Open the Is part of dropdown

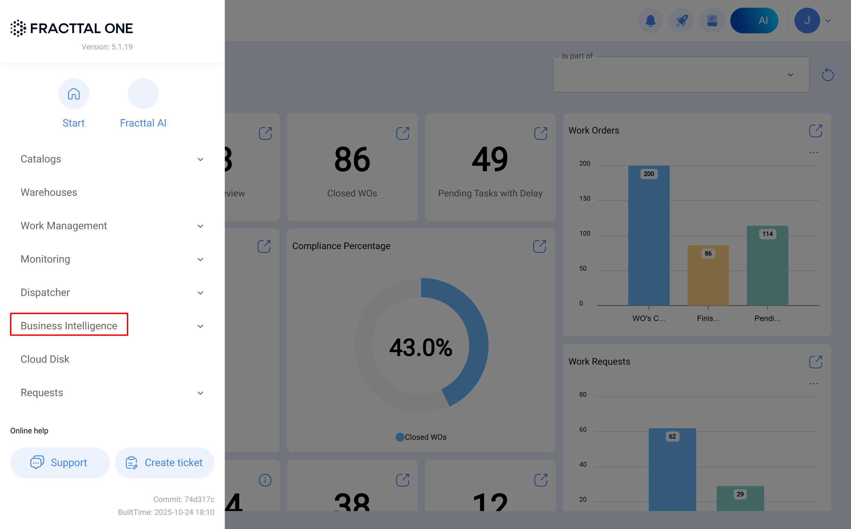coord(681,74)
